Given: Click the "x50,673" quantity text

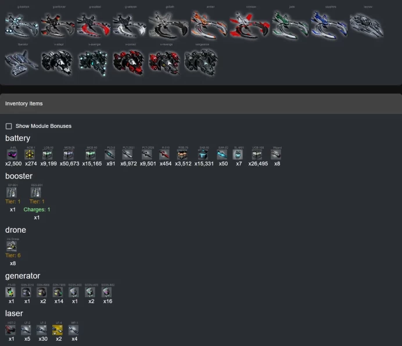Looking at the screenshot, I should [70, 164].
